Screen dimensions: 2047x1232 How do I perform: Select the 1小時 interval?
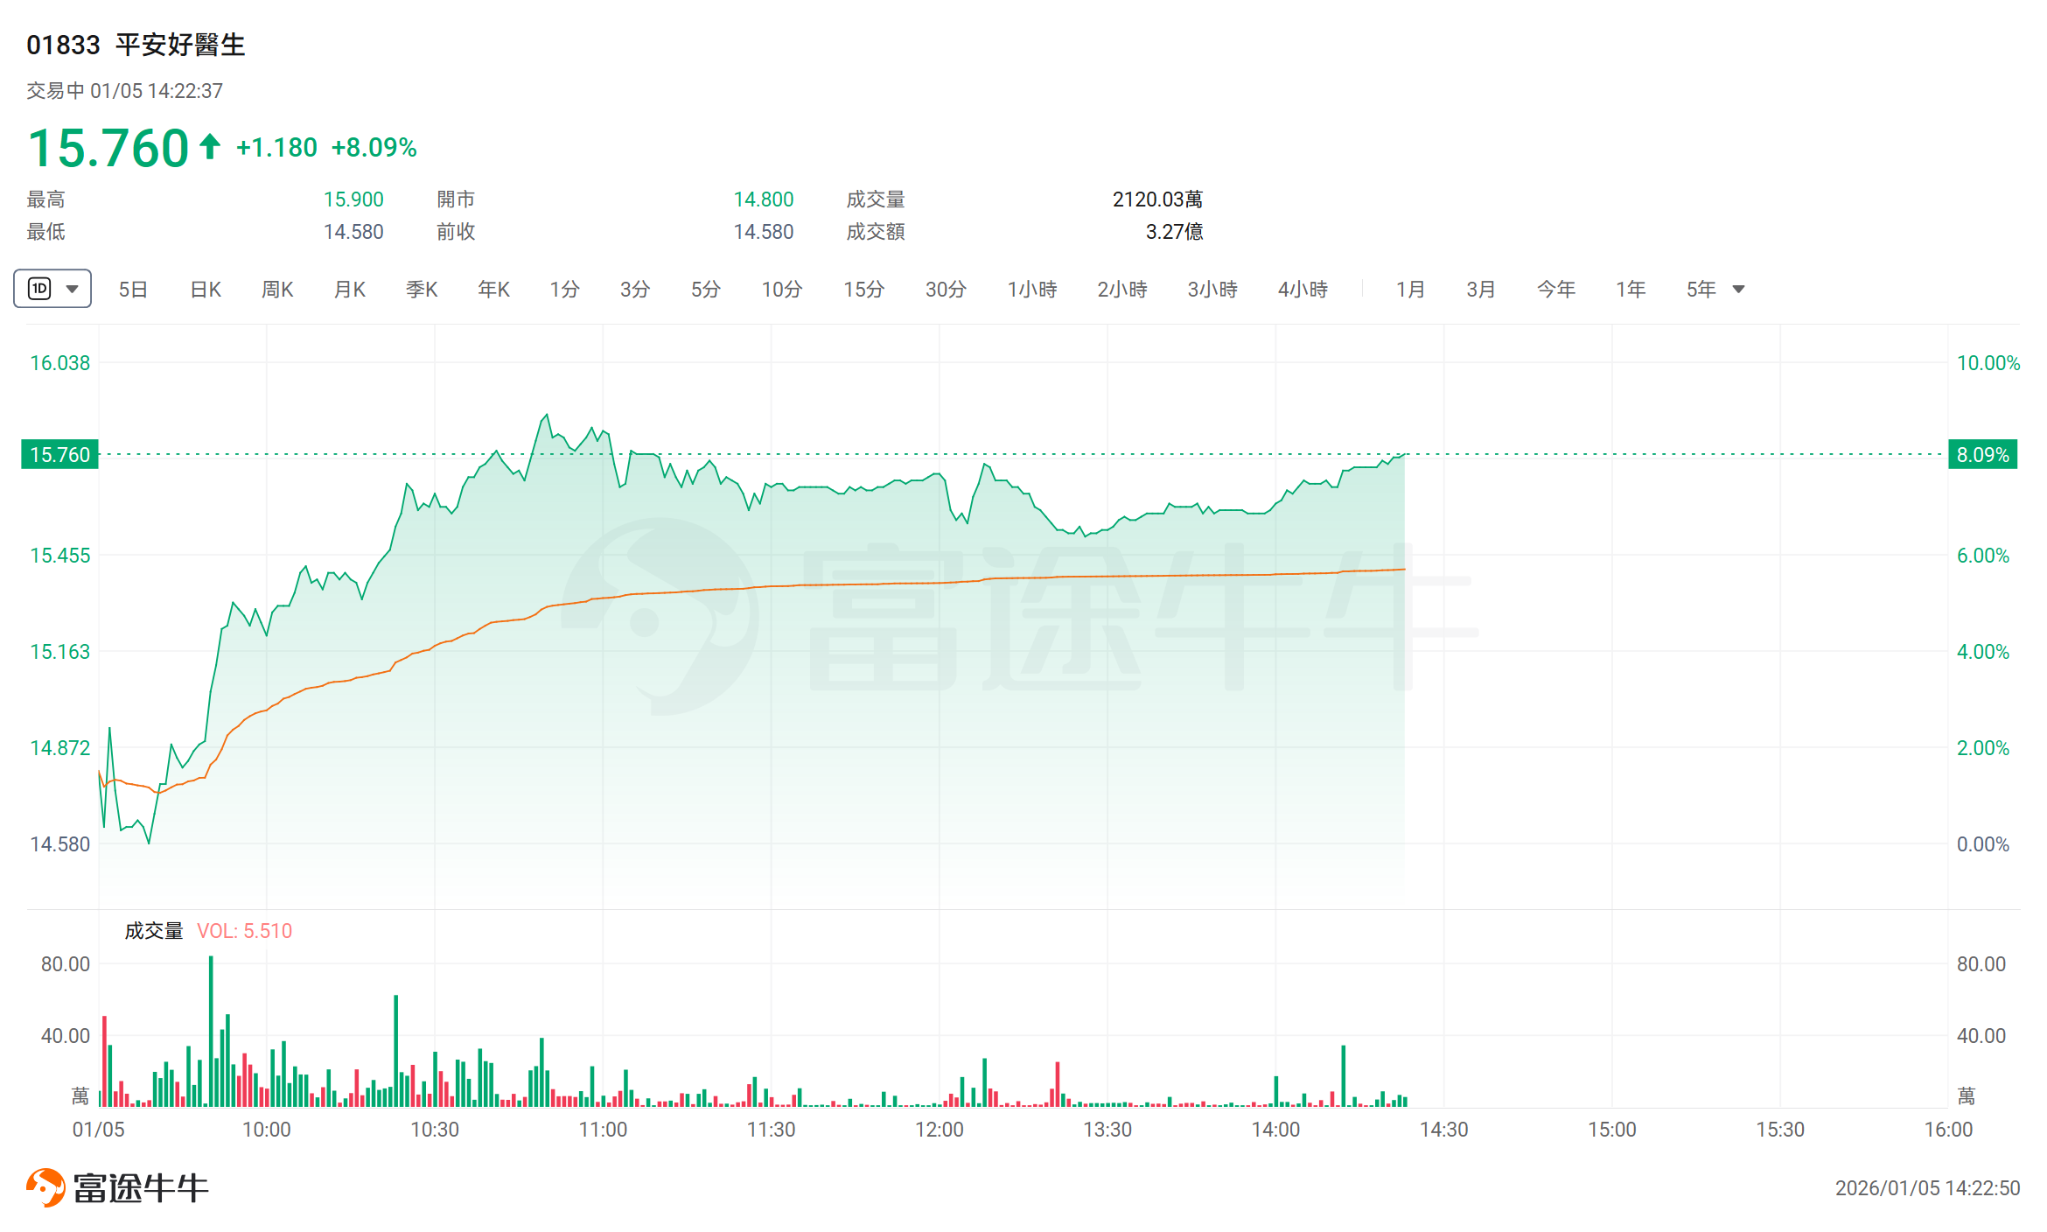pyautogui.click(x=1032, y=290)
